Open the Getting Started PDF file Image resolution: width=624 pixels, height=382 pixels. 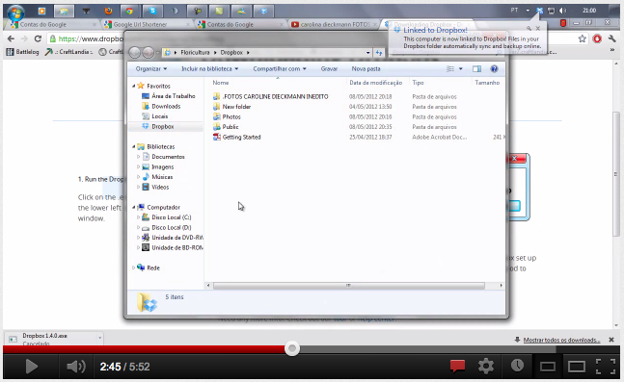(x=241, y=137)
